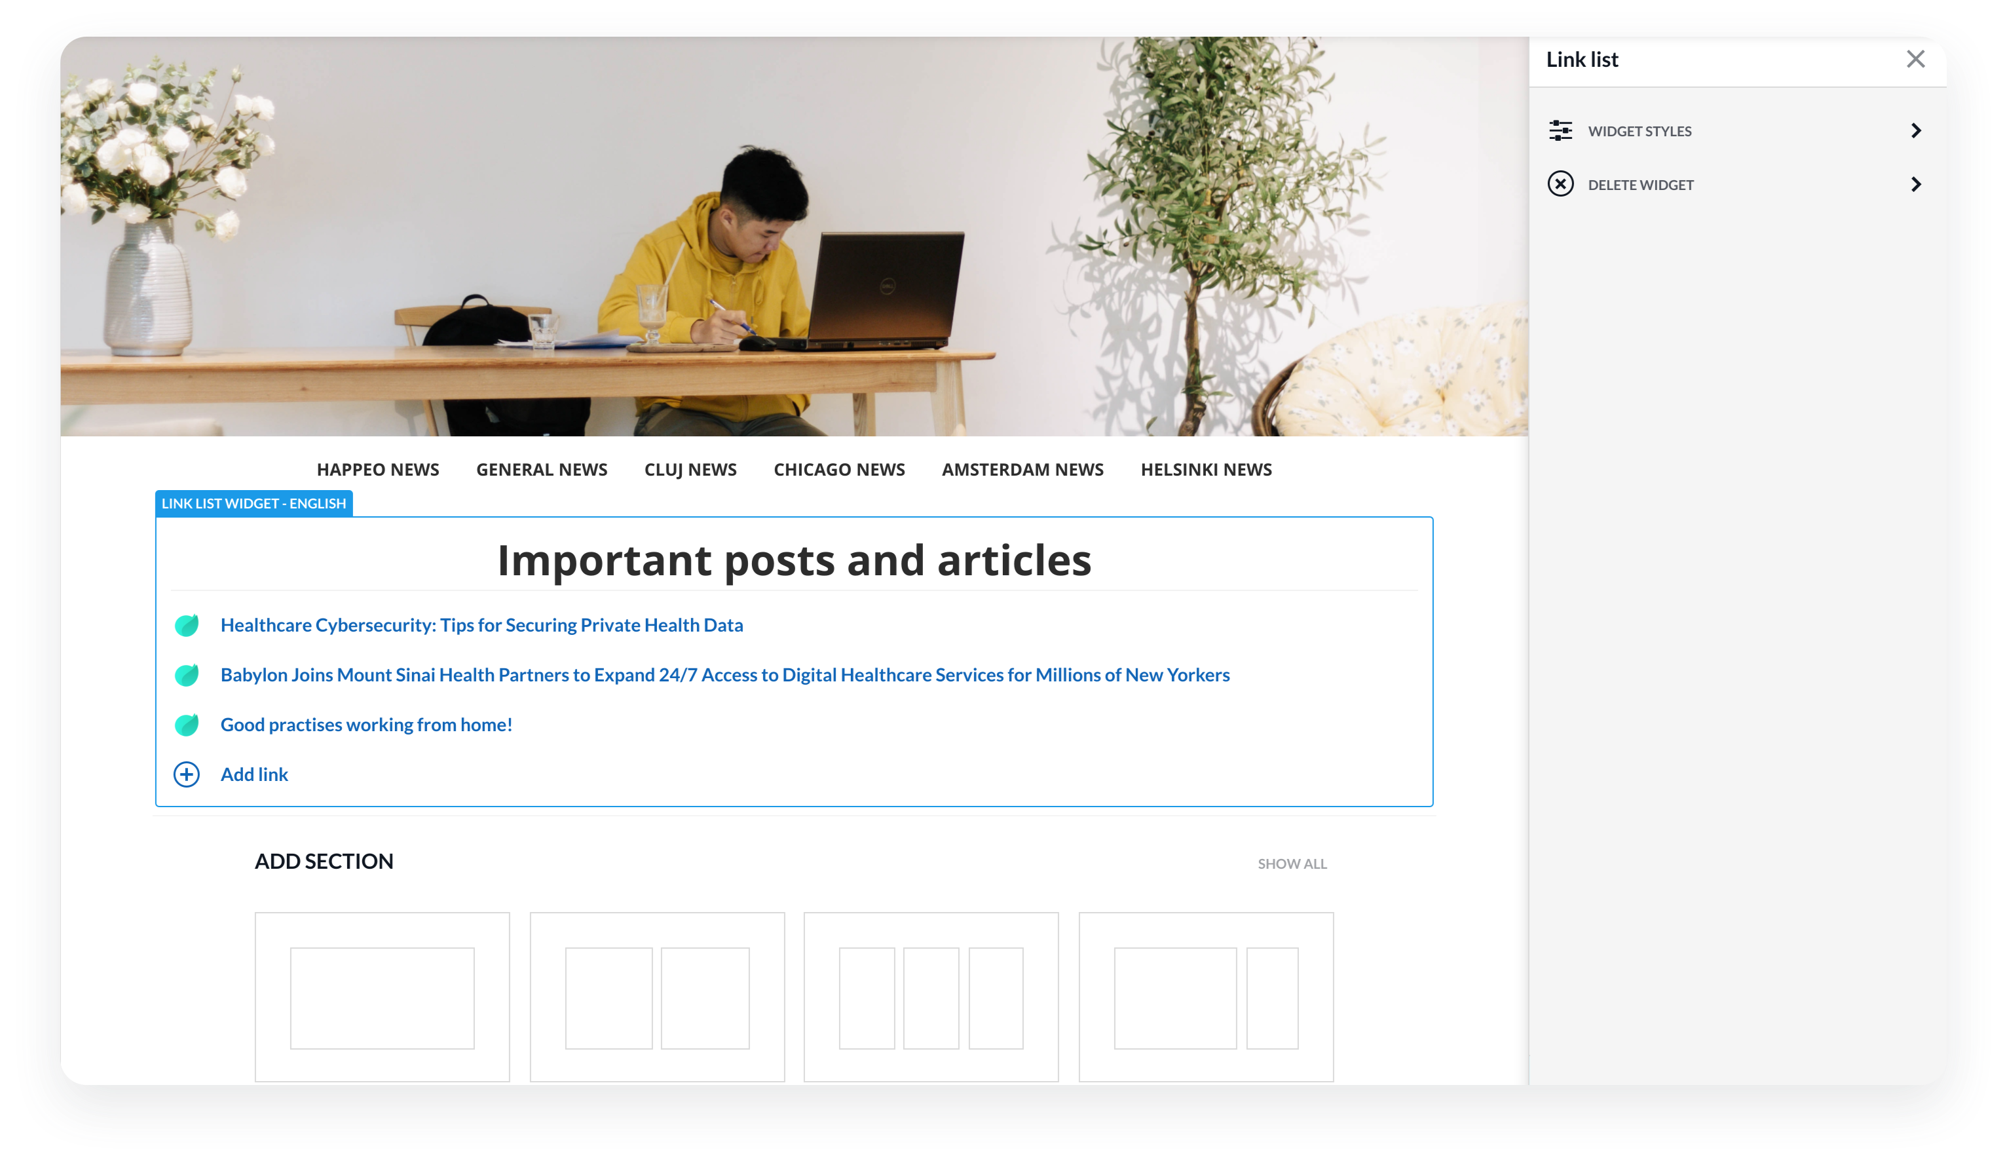The image size is (2007, 1161).
Task: Click Important posts and articles heading
Action: 794,560
